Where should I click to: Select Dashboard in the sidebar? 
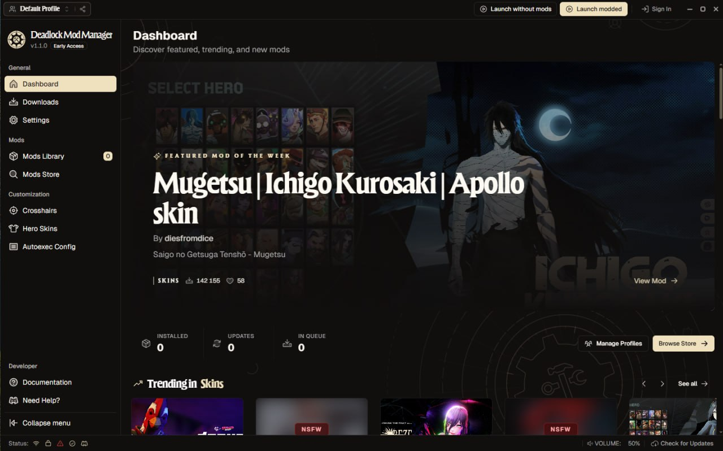click(x=60, y=84)
